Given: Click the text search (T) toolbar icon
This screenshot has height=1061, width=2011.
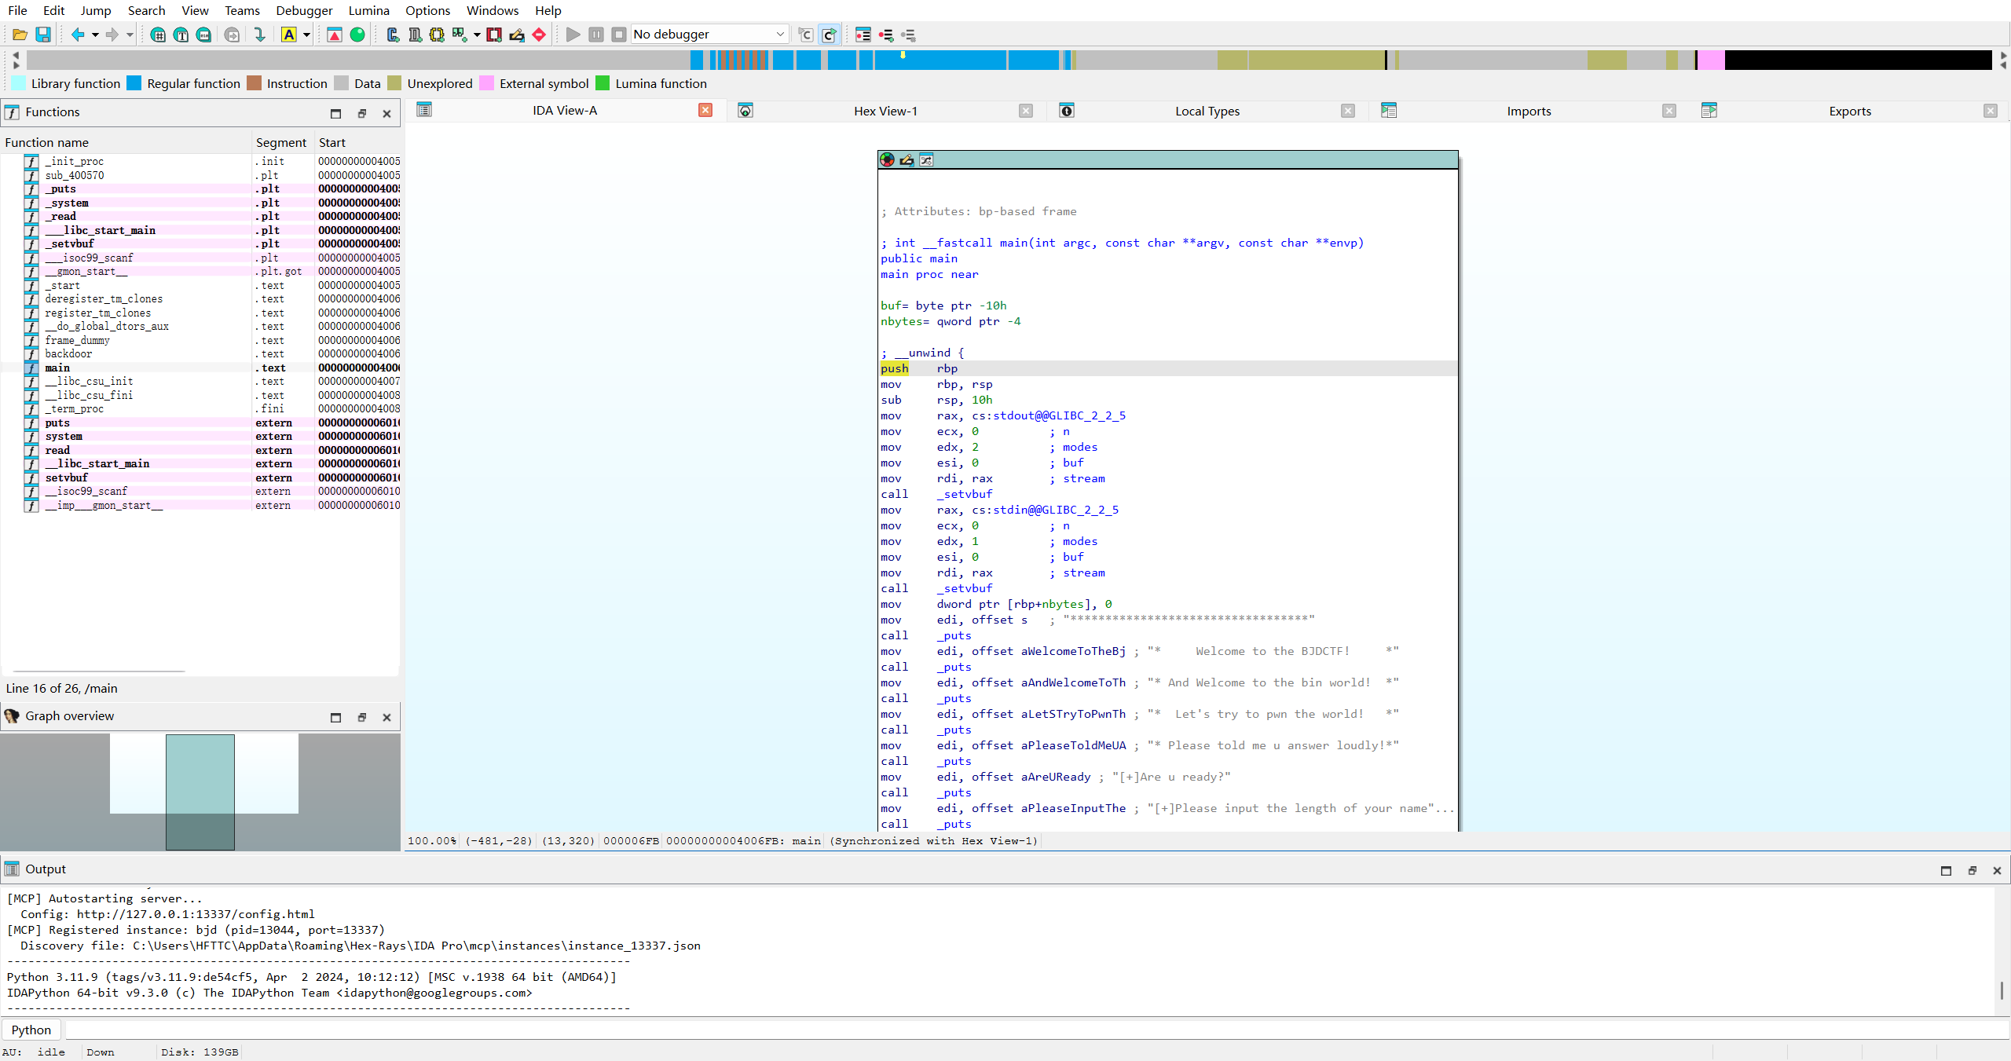Looking at the screenshot, I should (x=181, y=35).
